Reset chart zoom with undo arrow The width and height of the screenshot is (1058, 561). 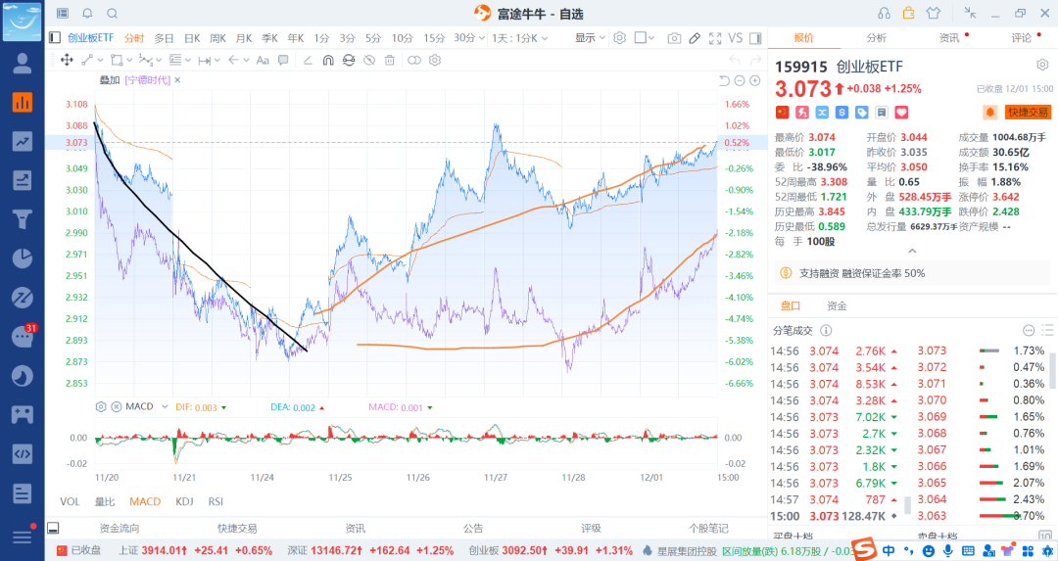724,80
